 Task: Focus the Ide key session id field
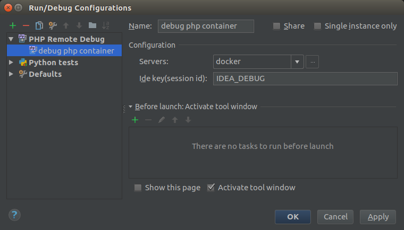[x=305, y=78]
